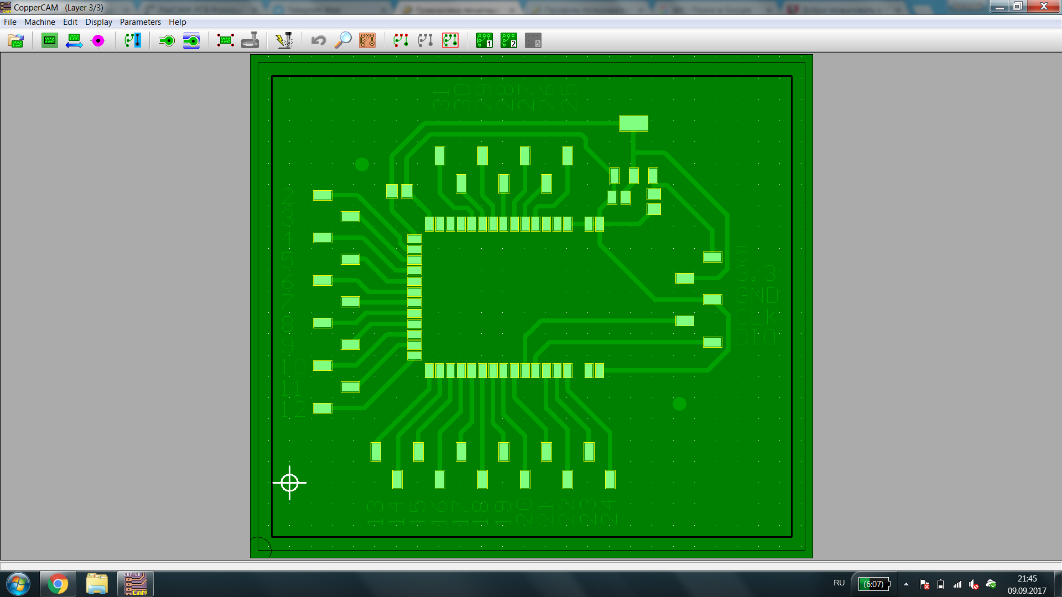Click the orange copper preview icon
The height and width of the screenshot is (597, 1062).
pyautogui.click(x=367, y=40)
